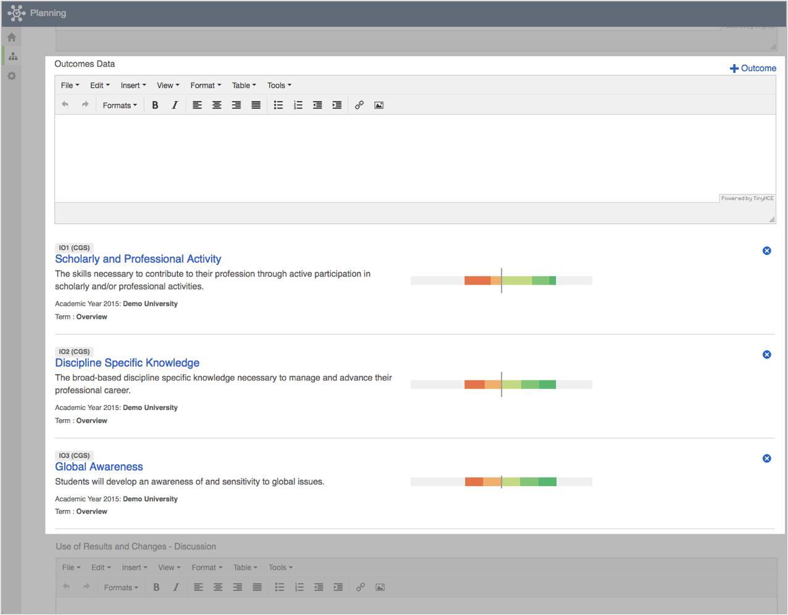
Task: Open the Formats dropdown in the Use of Results editor
Action: click(121, 587)
